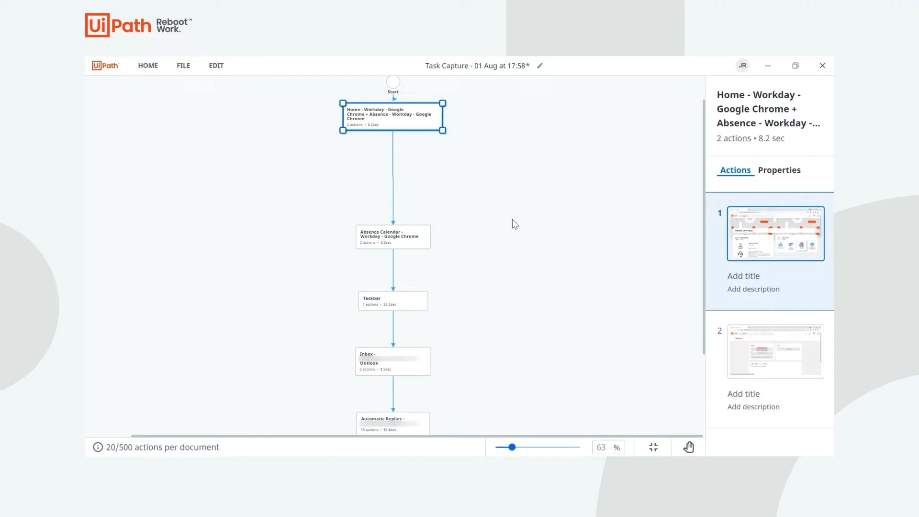This screenshot has width=919, height=517.
Task: Click Add description under second action
Action: pos(753,407)
